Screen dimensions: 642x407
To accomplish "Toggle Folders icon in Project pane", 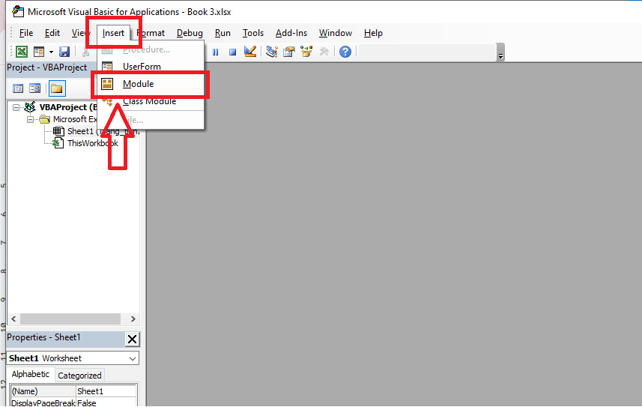I will tap(57, 88).
